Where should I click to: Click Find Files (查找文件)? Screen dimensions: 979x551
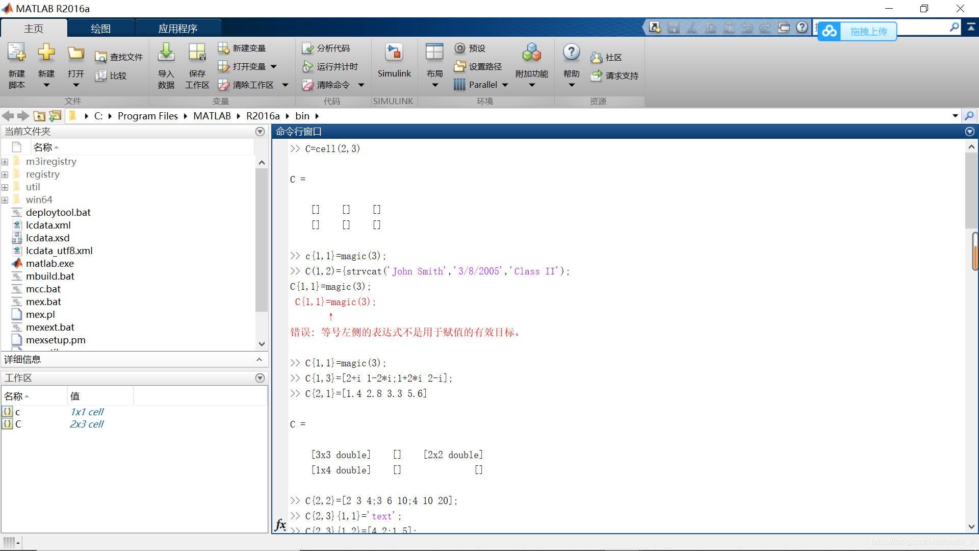point(119,57)
